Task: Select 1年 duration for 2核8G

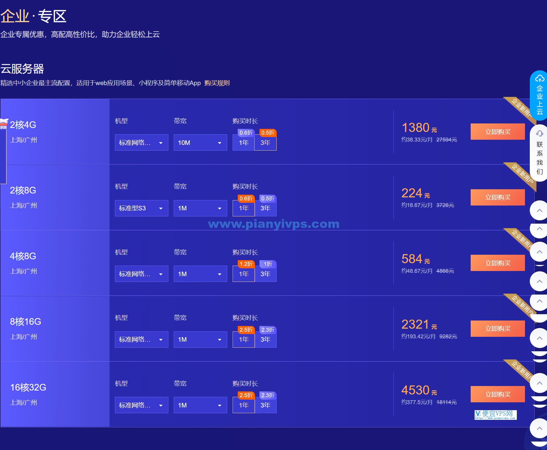Action: click(x=243, y=208)
